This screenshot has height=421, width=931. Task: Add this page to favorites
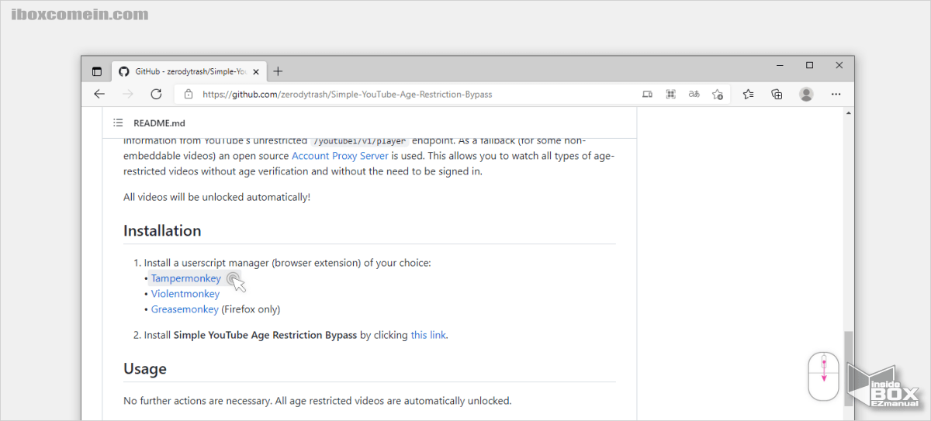point(718,95)
